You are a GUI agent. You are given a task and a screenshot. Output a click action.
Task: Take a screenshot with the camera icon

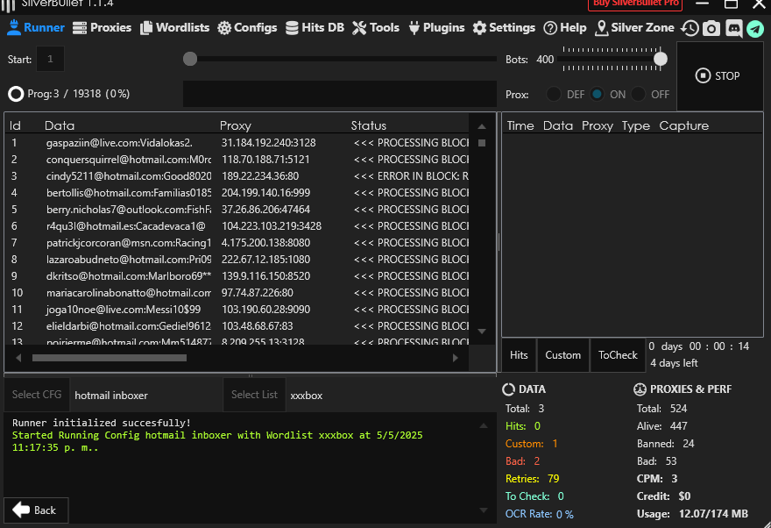(x=711, y=28)
